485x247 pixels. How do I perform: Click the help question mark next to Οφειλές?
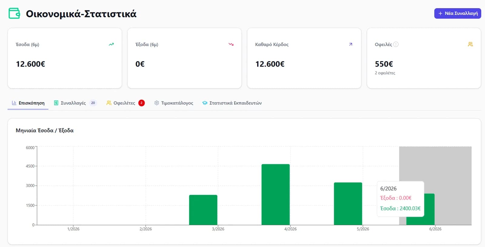click(396, 44)
